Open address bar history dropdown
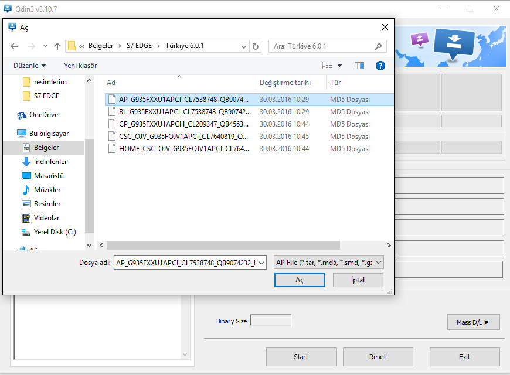This screenshot has width=510, height=375. point(243,46)
